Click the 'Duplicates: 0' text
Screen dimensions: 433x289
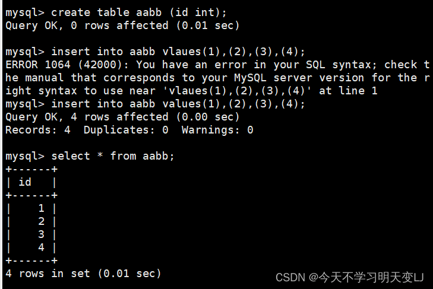click(126, 130)
